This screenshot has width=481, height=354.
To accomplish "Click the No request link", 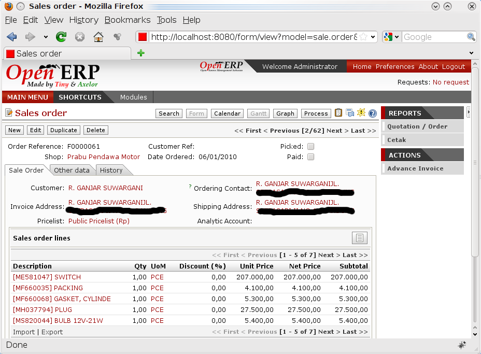I will point(450,82).
